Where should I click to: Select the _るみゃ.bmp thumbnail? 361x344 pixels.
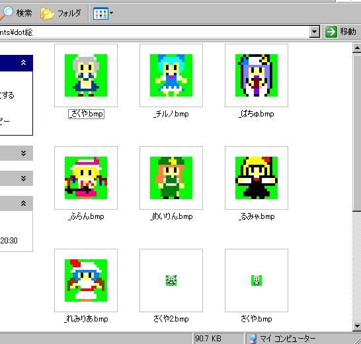click(x=257, y=178)
